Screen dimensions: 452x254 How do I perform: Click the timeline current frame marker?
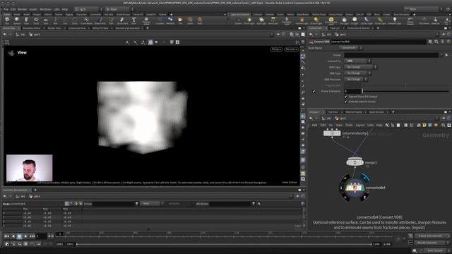click(60, 234)
